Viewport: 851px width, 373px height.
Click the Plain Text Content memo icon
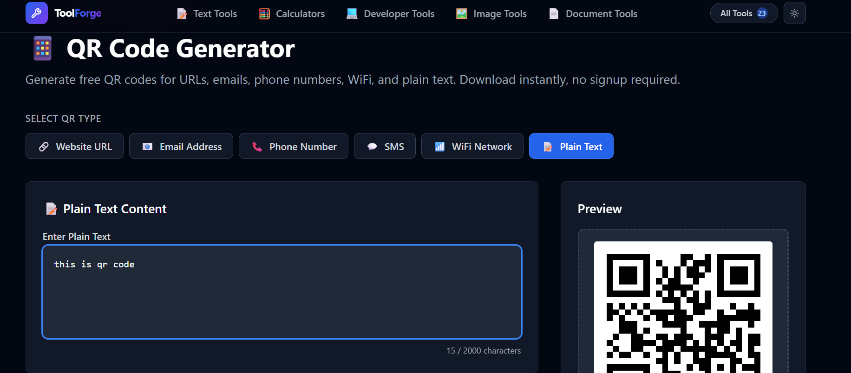tap(51, 209)
